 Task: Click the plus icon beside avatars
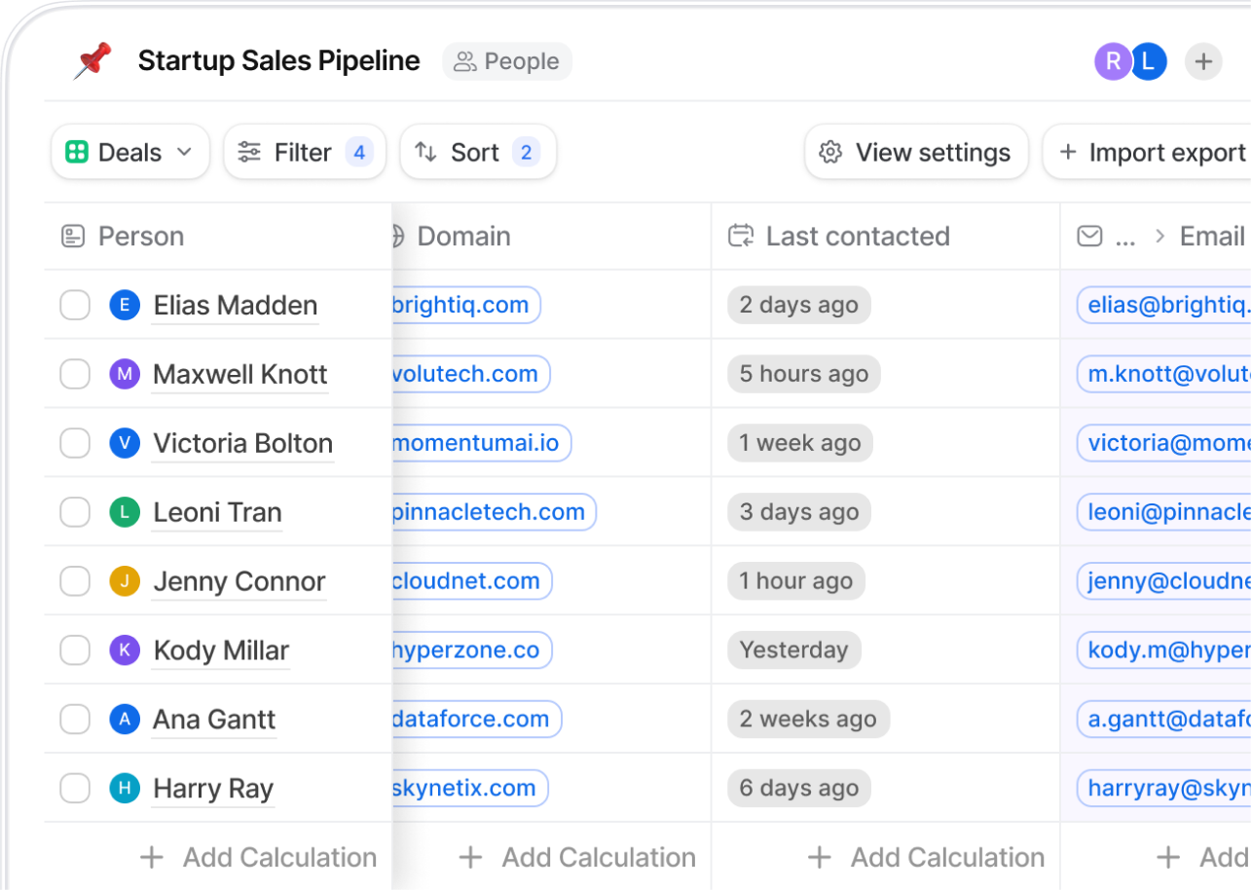click(1203, 62)
